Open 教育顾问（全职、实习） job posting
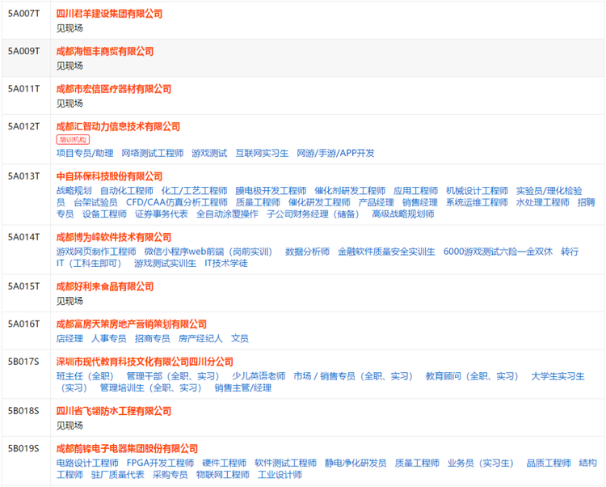Screen dimensions: 606x487 pos(473,376)
